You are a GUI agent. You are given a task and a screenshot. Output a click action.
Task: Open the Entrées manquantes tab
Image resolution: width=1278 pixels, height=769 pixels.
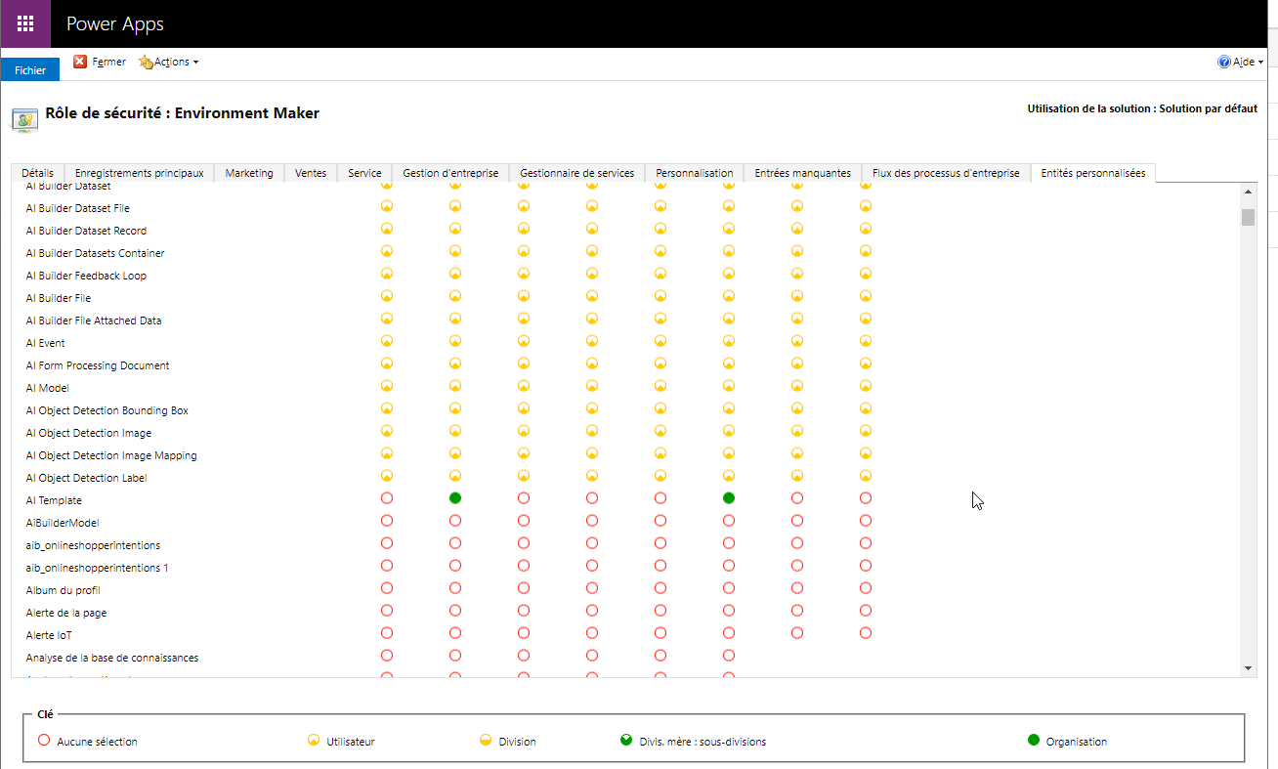point(803,173)
